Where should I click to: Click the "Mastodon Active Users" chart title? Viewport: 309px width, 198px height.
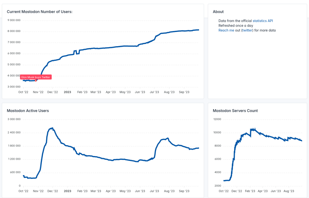tap(28, 111)
